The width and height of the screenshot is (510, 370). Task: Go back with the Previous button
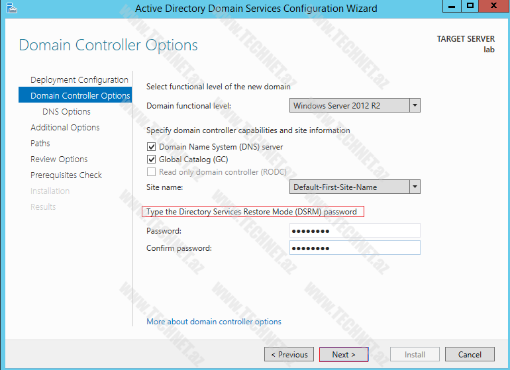click(x=289, y=355)
